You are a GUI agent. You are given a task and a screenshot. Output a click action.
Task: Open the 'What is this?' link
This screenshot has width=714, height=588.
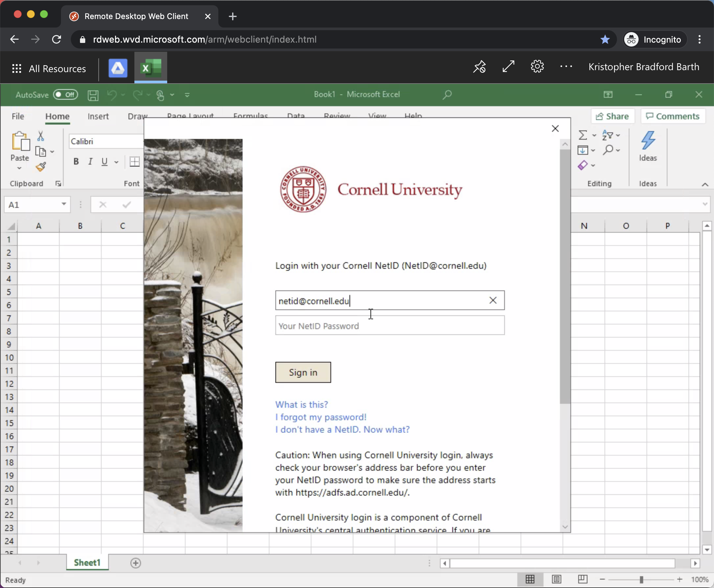click(302, 404)
